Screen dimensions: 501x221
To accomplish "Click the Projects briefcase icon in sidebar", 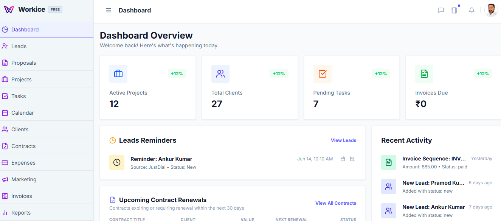I will pyautogui.click(x=5, y=79).
